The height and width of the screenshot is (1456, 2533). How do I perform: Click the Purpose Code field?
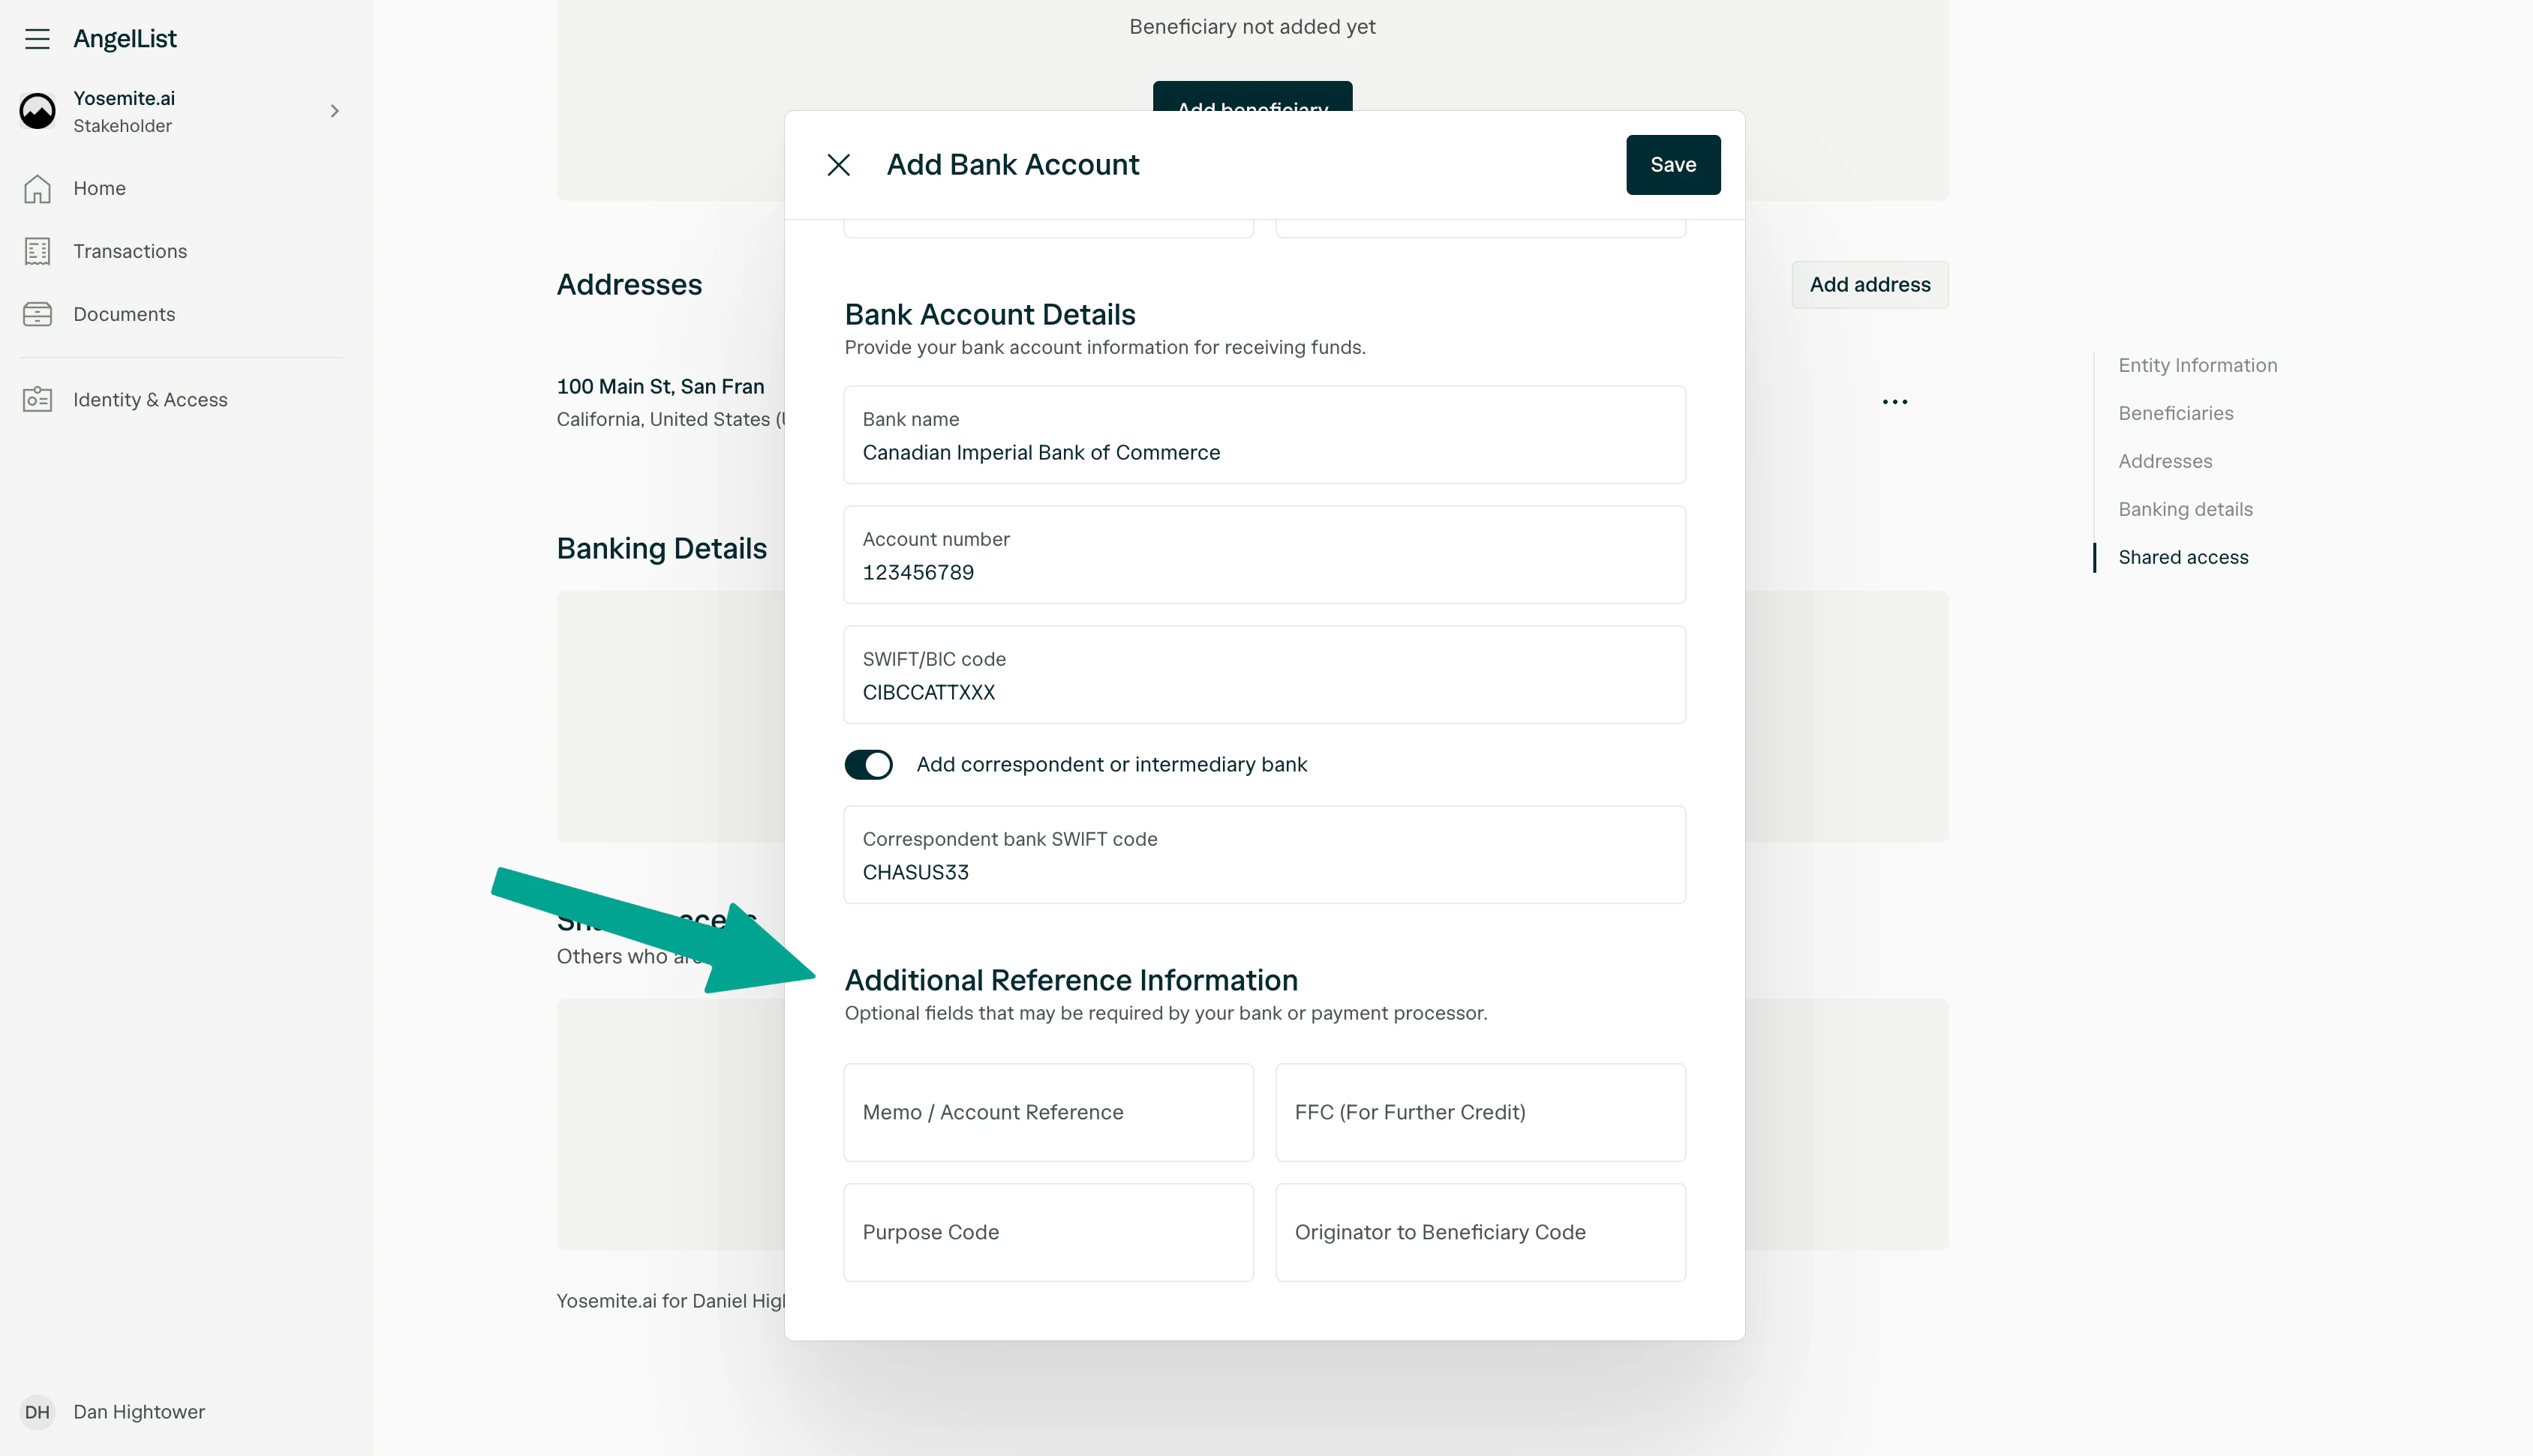pyautogui.click(x=1047, y=1232)
